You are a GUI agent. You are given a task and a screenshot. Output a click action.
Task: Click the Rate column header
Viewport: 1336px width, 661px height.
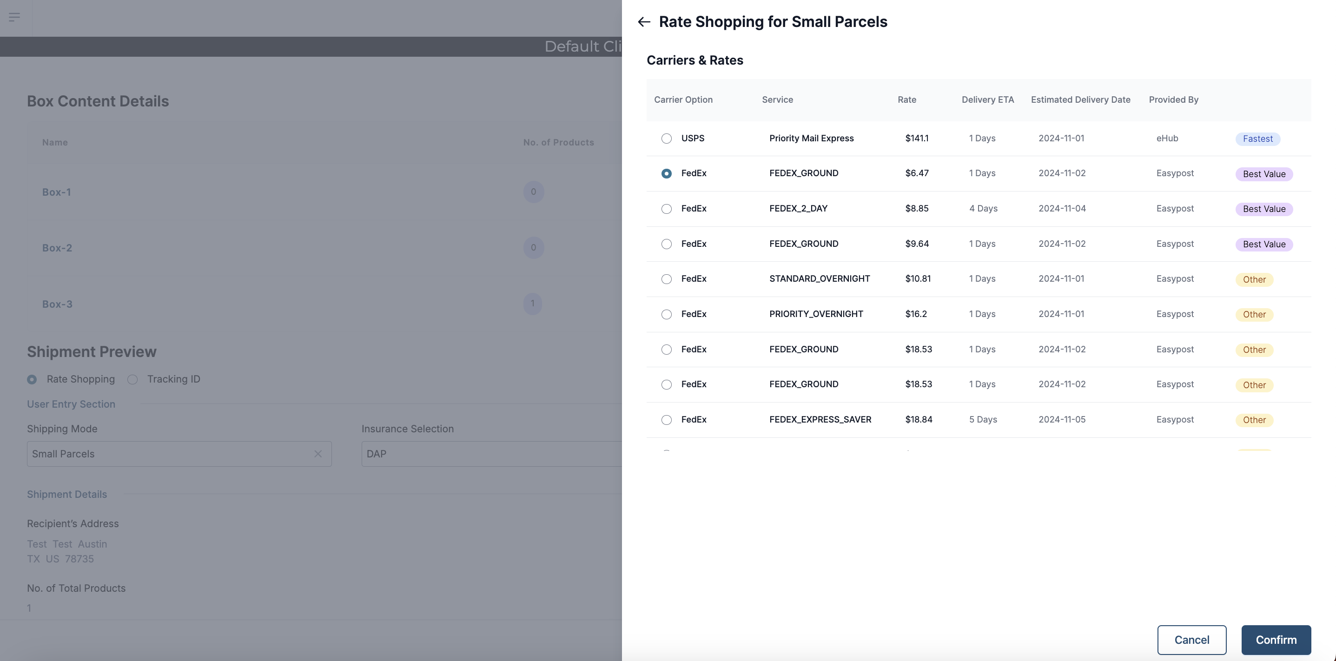coord(906,99)
